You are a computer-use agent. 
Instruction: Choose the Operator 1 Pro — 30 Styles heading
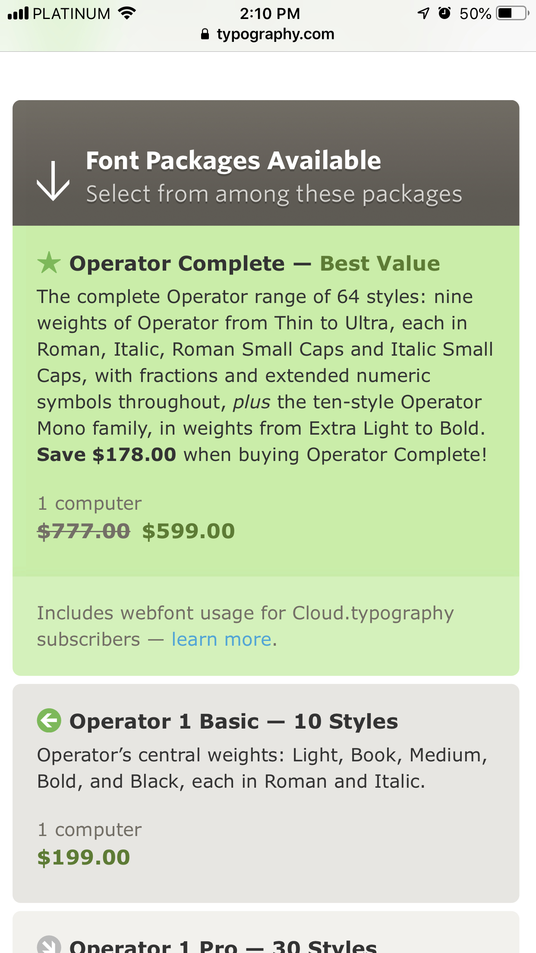coord(223,946)
